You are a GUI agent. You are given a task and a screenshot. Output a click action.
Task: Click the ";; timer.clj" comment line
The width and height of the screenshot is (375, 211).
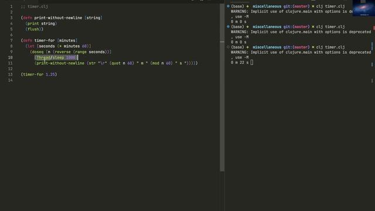click(x=35, y=6)
